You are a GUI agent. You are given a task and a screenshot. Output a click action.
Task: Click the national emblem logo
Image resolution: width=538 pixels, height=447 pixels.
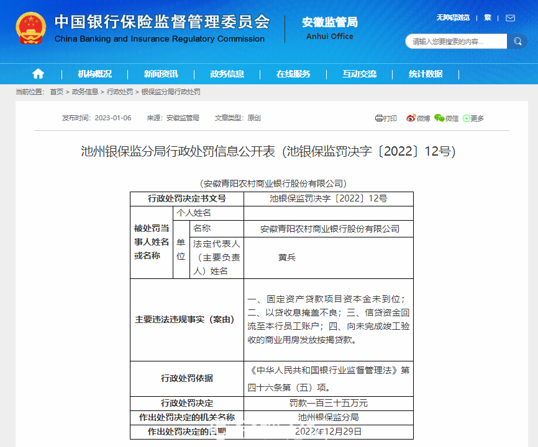(x=30, y=29)
